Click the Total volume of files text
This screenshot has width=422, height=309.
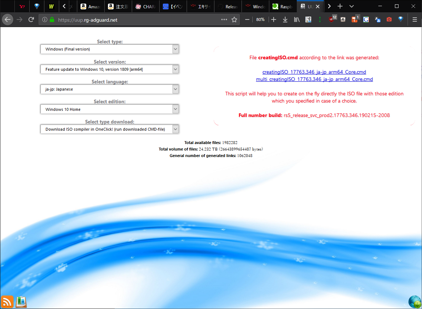[211, 149]
